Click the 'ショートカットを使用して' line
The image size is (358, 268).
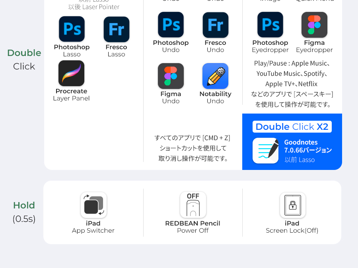point(193,148)
